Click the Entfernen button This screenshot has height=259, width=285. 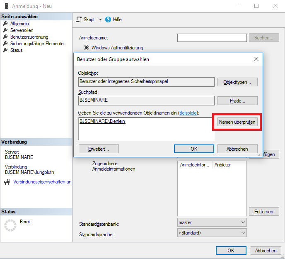264,212
